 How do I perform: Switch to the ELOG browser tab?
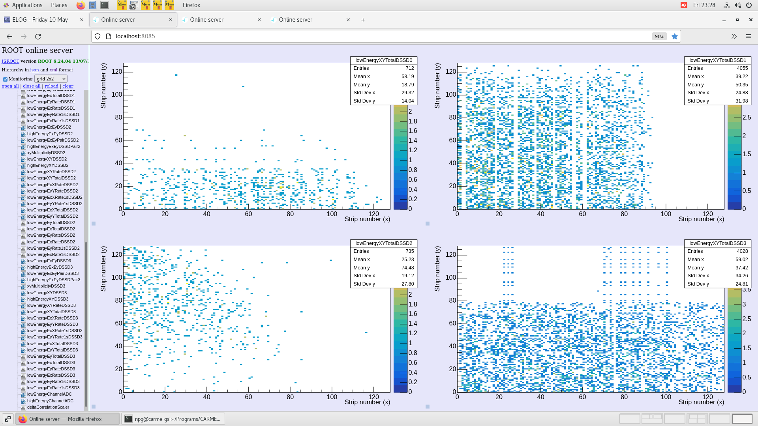click(39, 19)
